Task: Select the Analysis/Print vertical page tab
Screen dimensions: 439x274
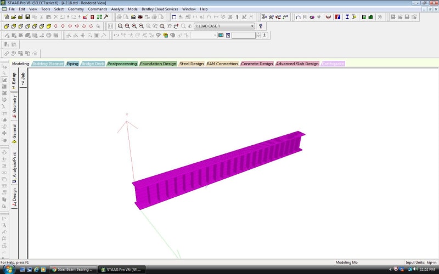Action: pyautogui.click(x=14, y=168)
